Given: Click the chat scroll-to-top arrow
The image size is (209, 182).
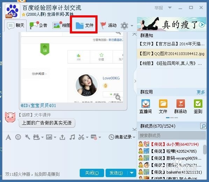Looking at the screenshot, I should tap(135, 35).
